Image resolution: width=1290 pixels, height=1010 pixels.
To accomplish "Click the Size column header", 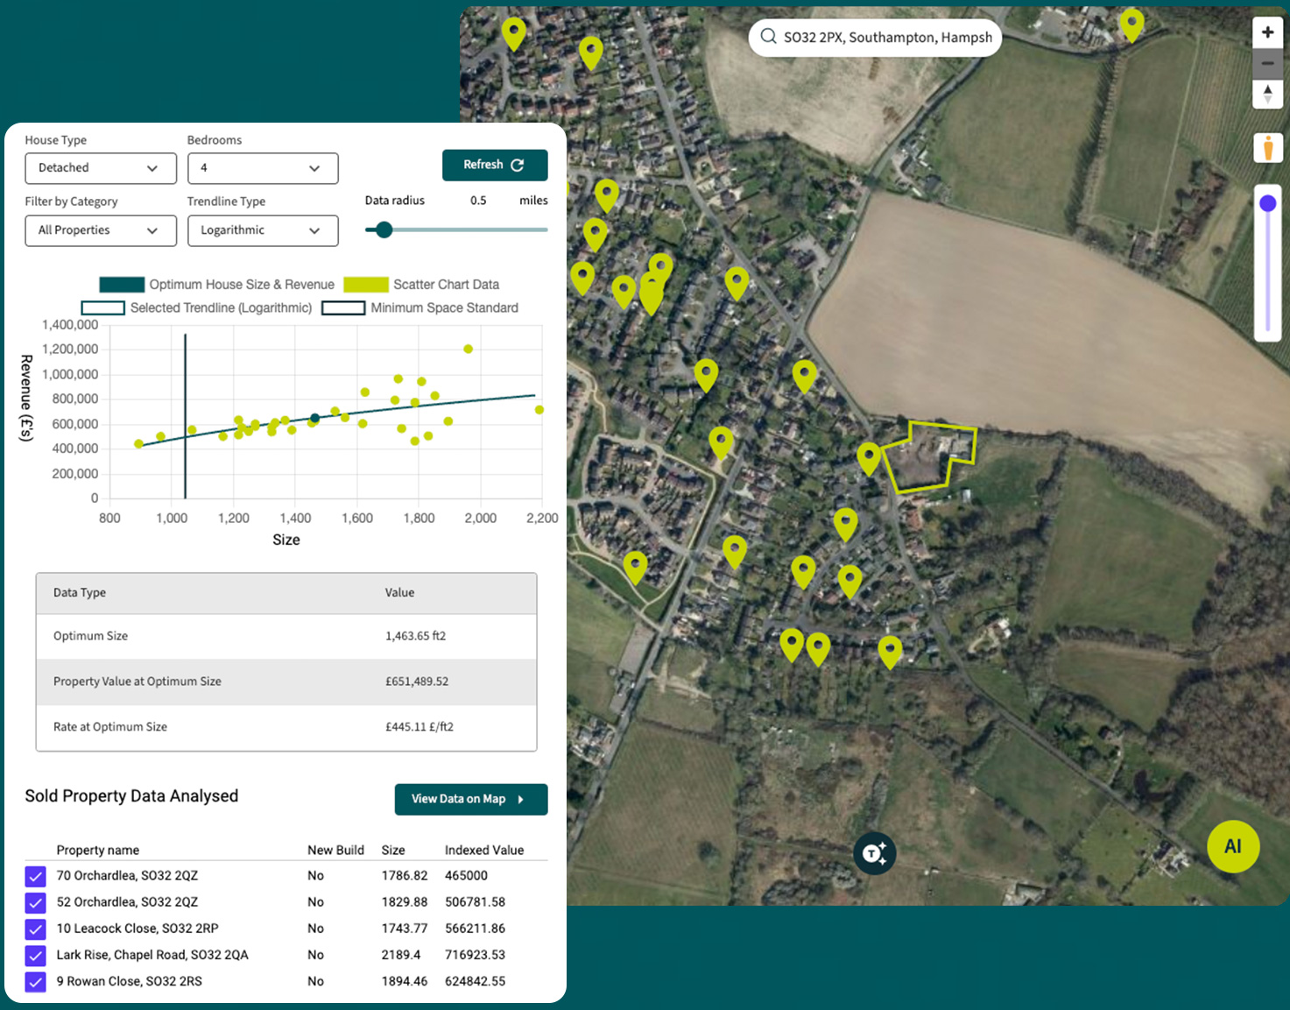I will (393, 850).
